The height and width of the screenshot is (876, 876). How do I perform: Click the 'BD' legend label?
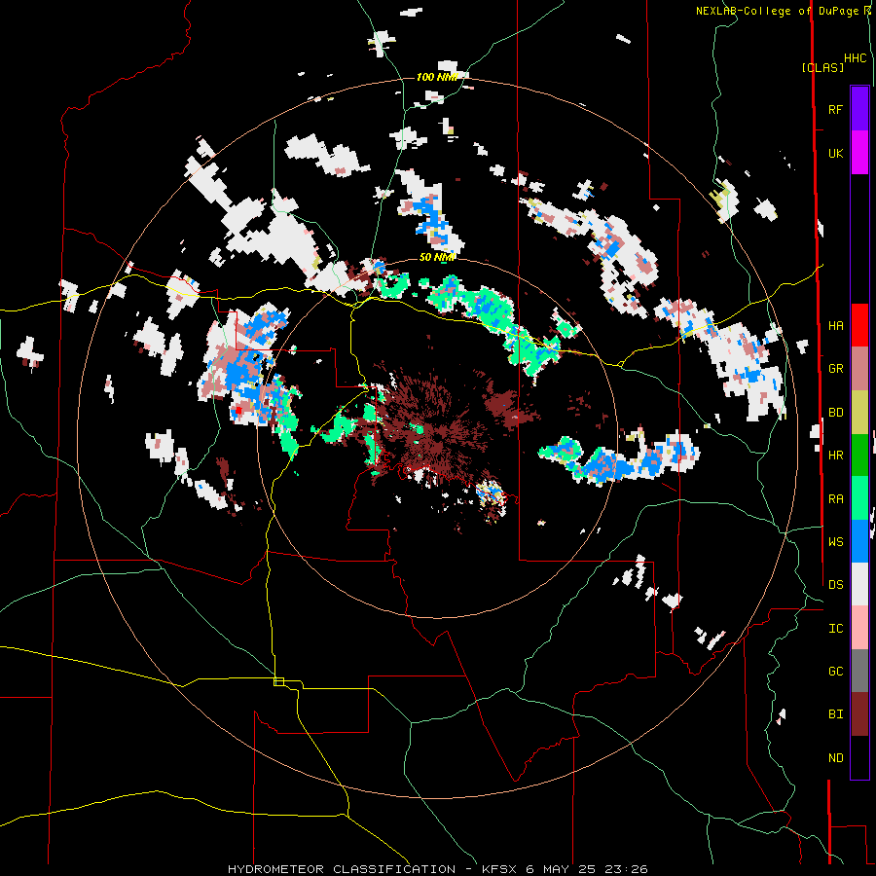coord(835,413)
